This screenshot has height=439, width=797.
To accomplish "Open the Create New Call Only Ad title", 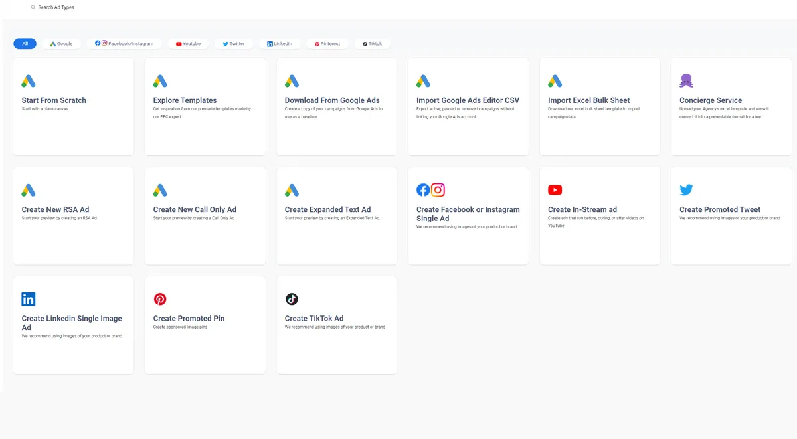I will tap(195, 209).
